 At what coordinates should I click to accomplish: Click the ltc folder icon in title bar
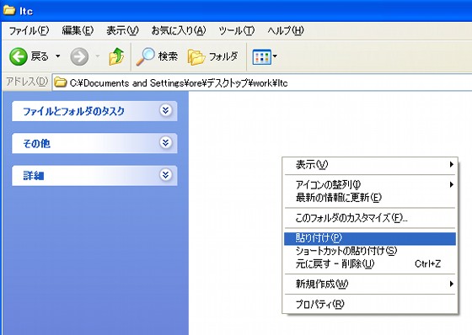tap(9, 10)
